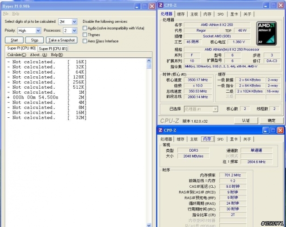This screenshot has width=286, height=227.
Task: Click the 2M result line 54.500s
Action: click(47, 98)
